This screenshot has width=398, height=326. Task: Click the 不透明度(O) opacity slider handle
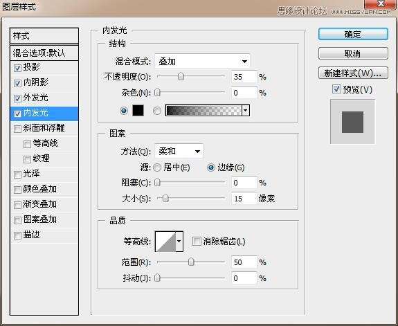pos(181,76)
